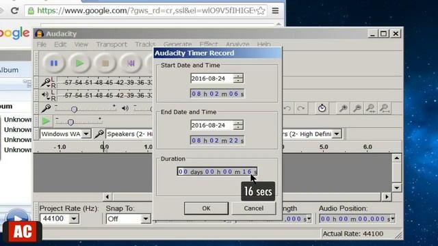The image size is (438, 246).
Task: Click the Fit Project zoom icon
Action: (385, 108)
